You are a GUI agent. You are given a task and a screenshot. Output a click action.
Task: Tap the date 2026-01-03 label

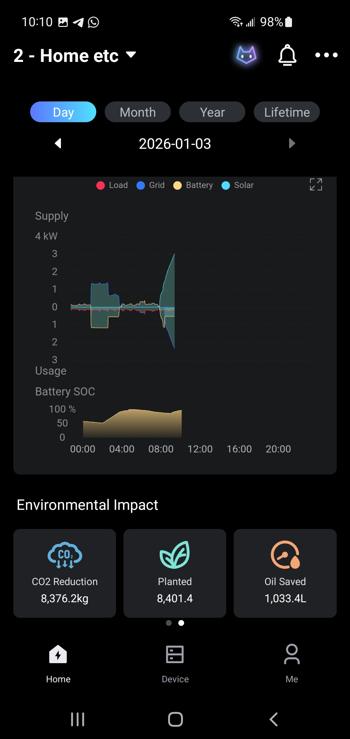coord(175,144)
